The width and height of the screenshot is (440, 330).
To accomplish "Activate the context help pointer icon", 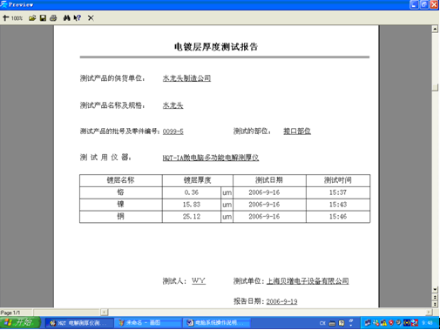I will tap(78, 18).
